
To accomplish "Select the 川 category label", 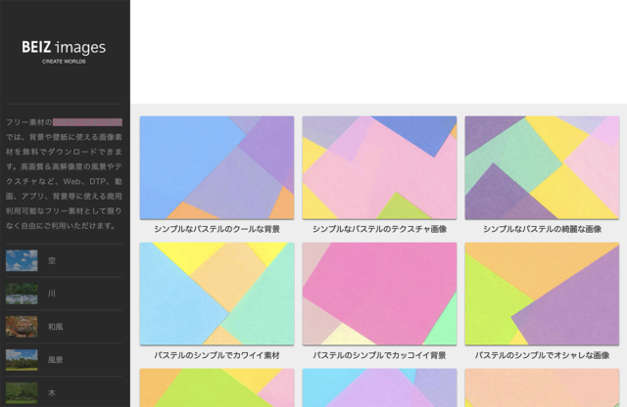I will coord(52,294).
